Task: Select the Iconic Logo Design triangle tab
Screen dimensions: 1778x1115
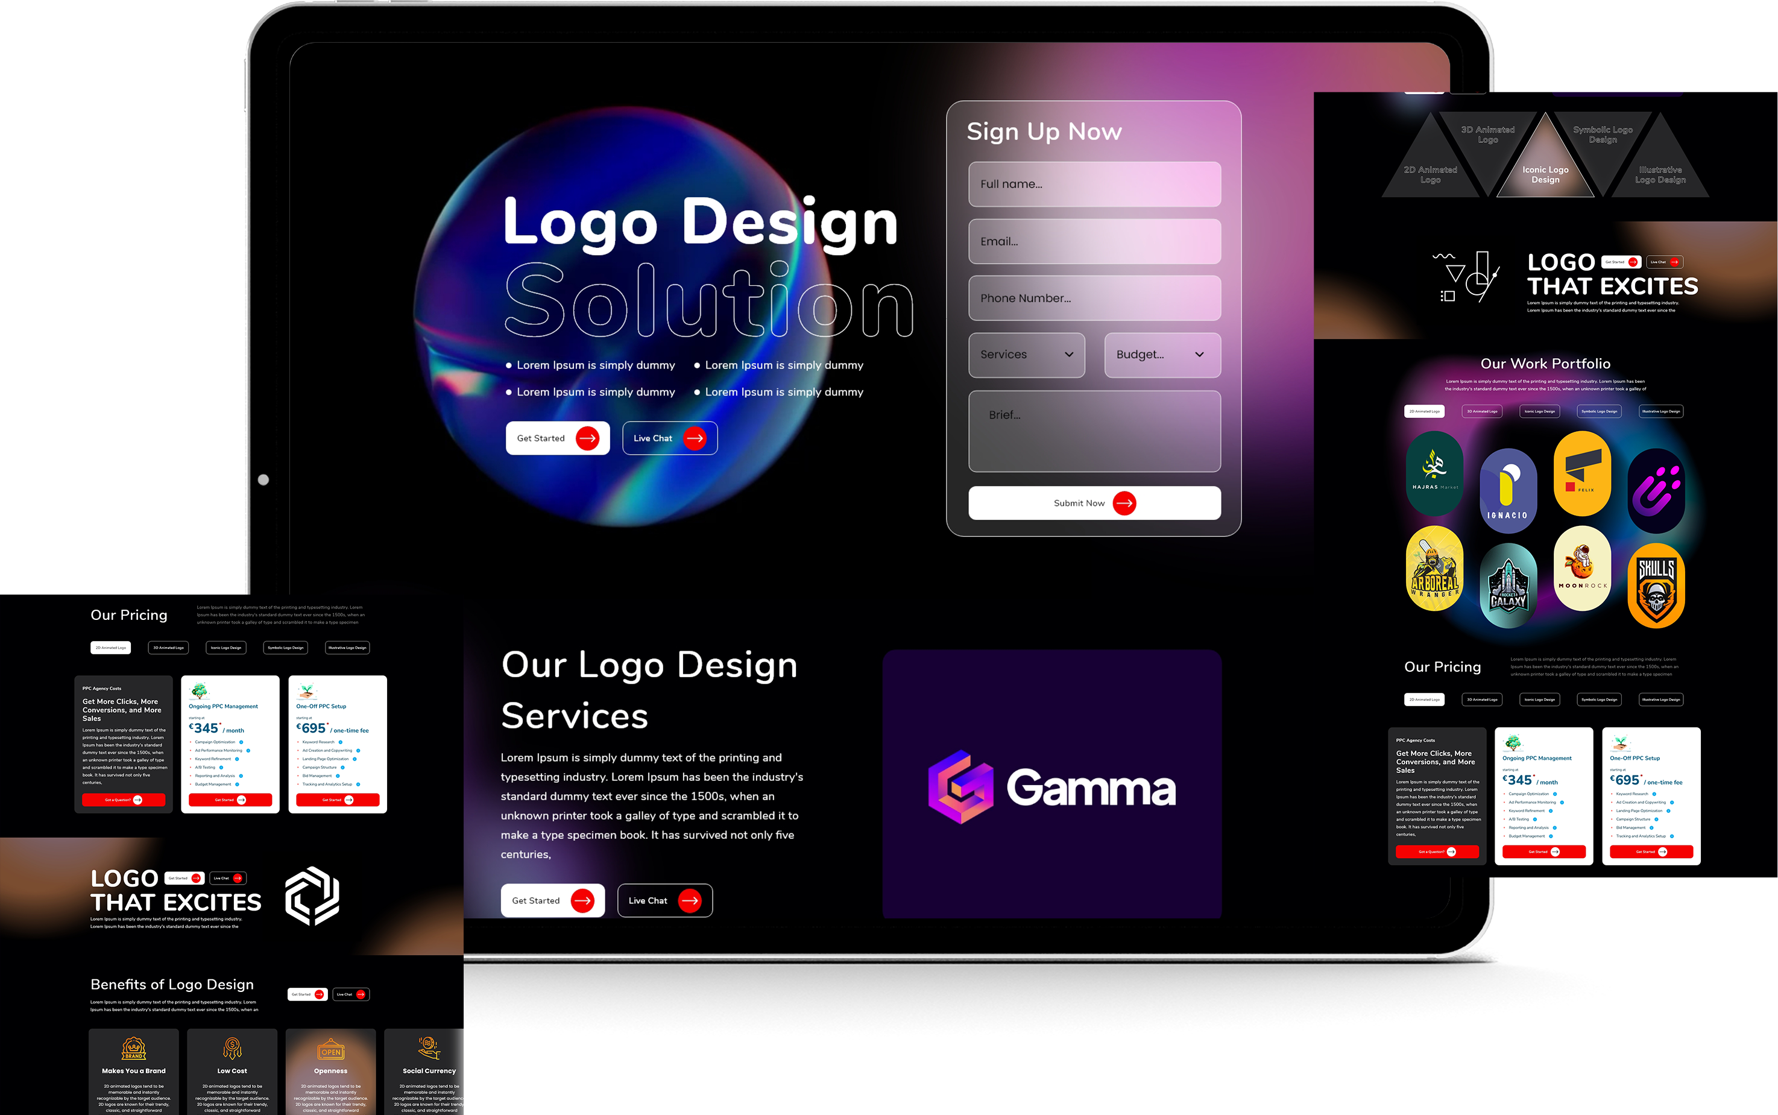Action: point(1545,171)
